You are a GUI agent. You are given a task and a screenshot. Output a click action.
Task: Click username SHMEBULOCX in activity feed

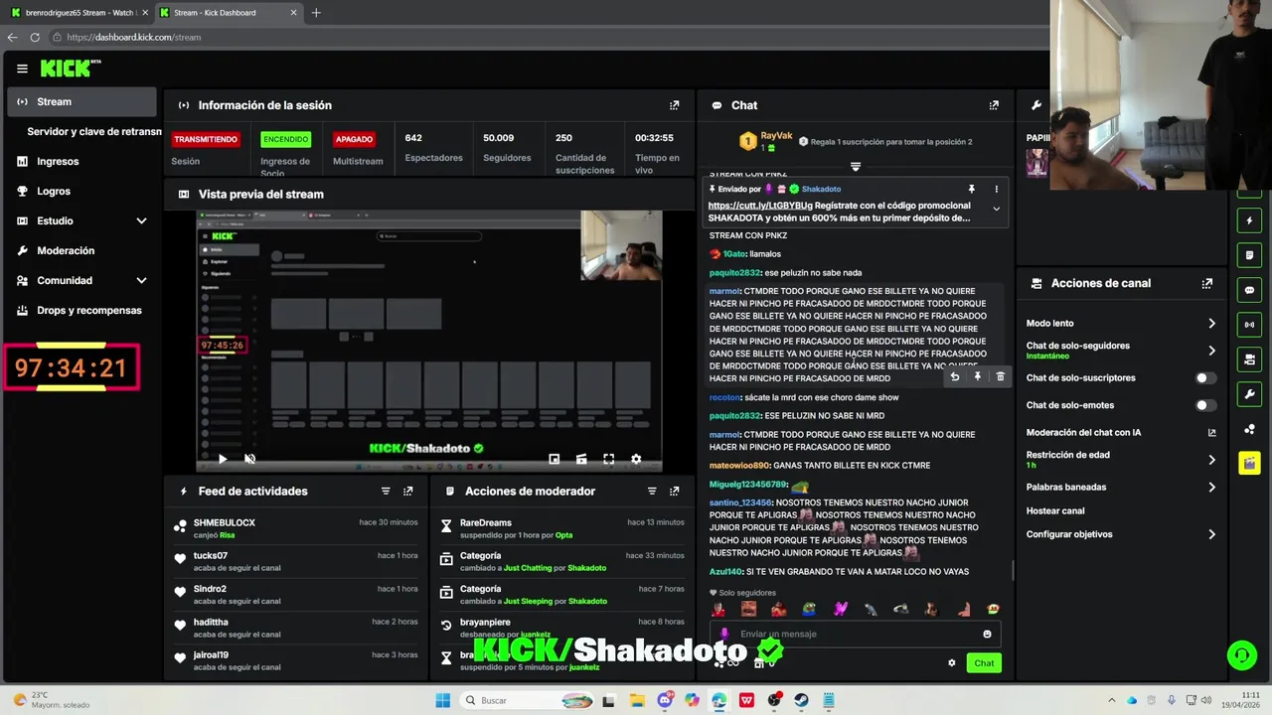[225, 523]
